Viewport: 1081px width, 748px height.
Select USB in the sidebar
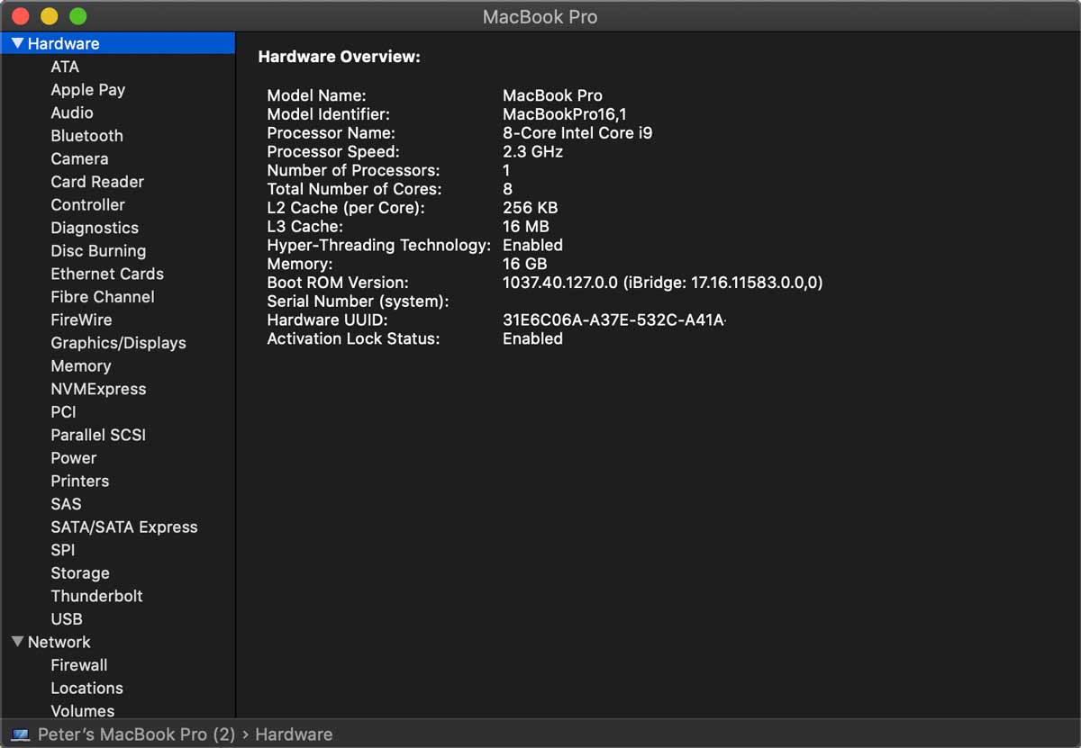point(67,619)
